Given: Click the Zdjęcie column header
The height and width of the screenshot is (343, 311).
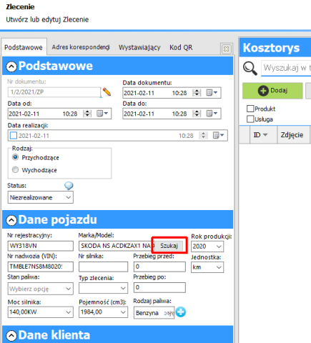Looking at the screenshot, I should [293, 135].
